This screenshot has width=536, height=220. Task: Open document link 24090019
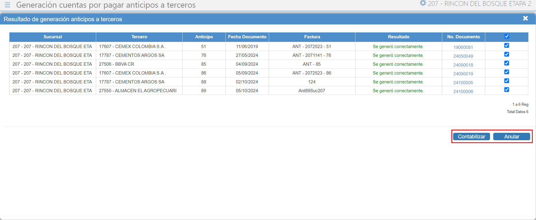click(x=463, y=74)
